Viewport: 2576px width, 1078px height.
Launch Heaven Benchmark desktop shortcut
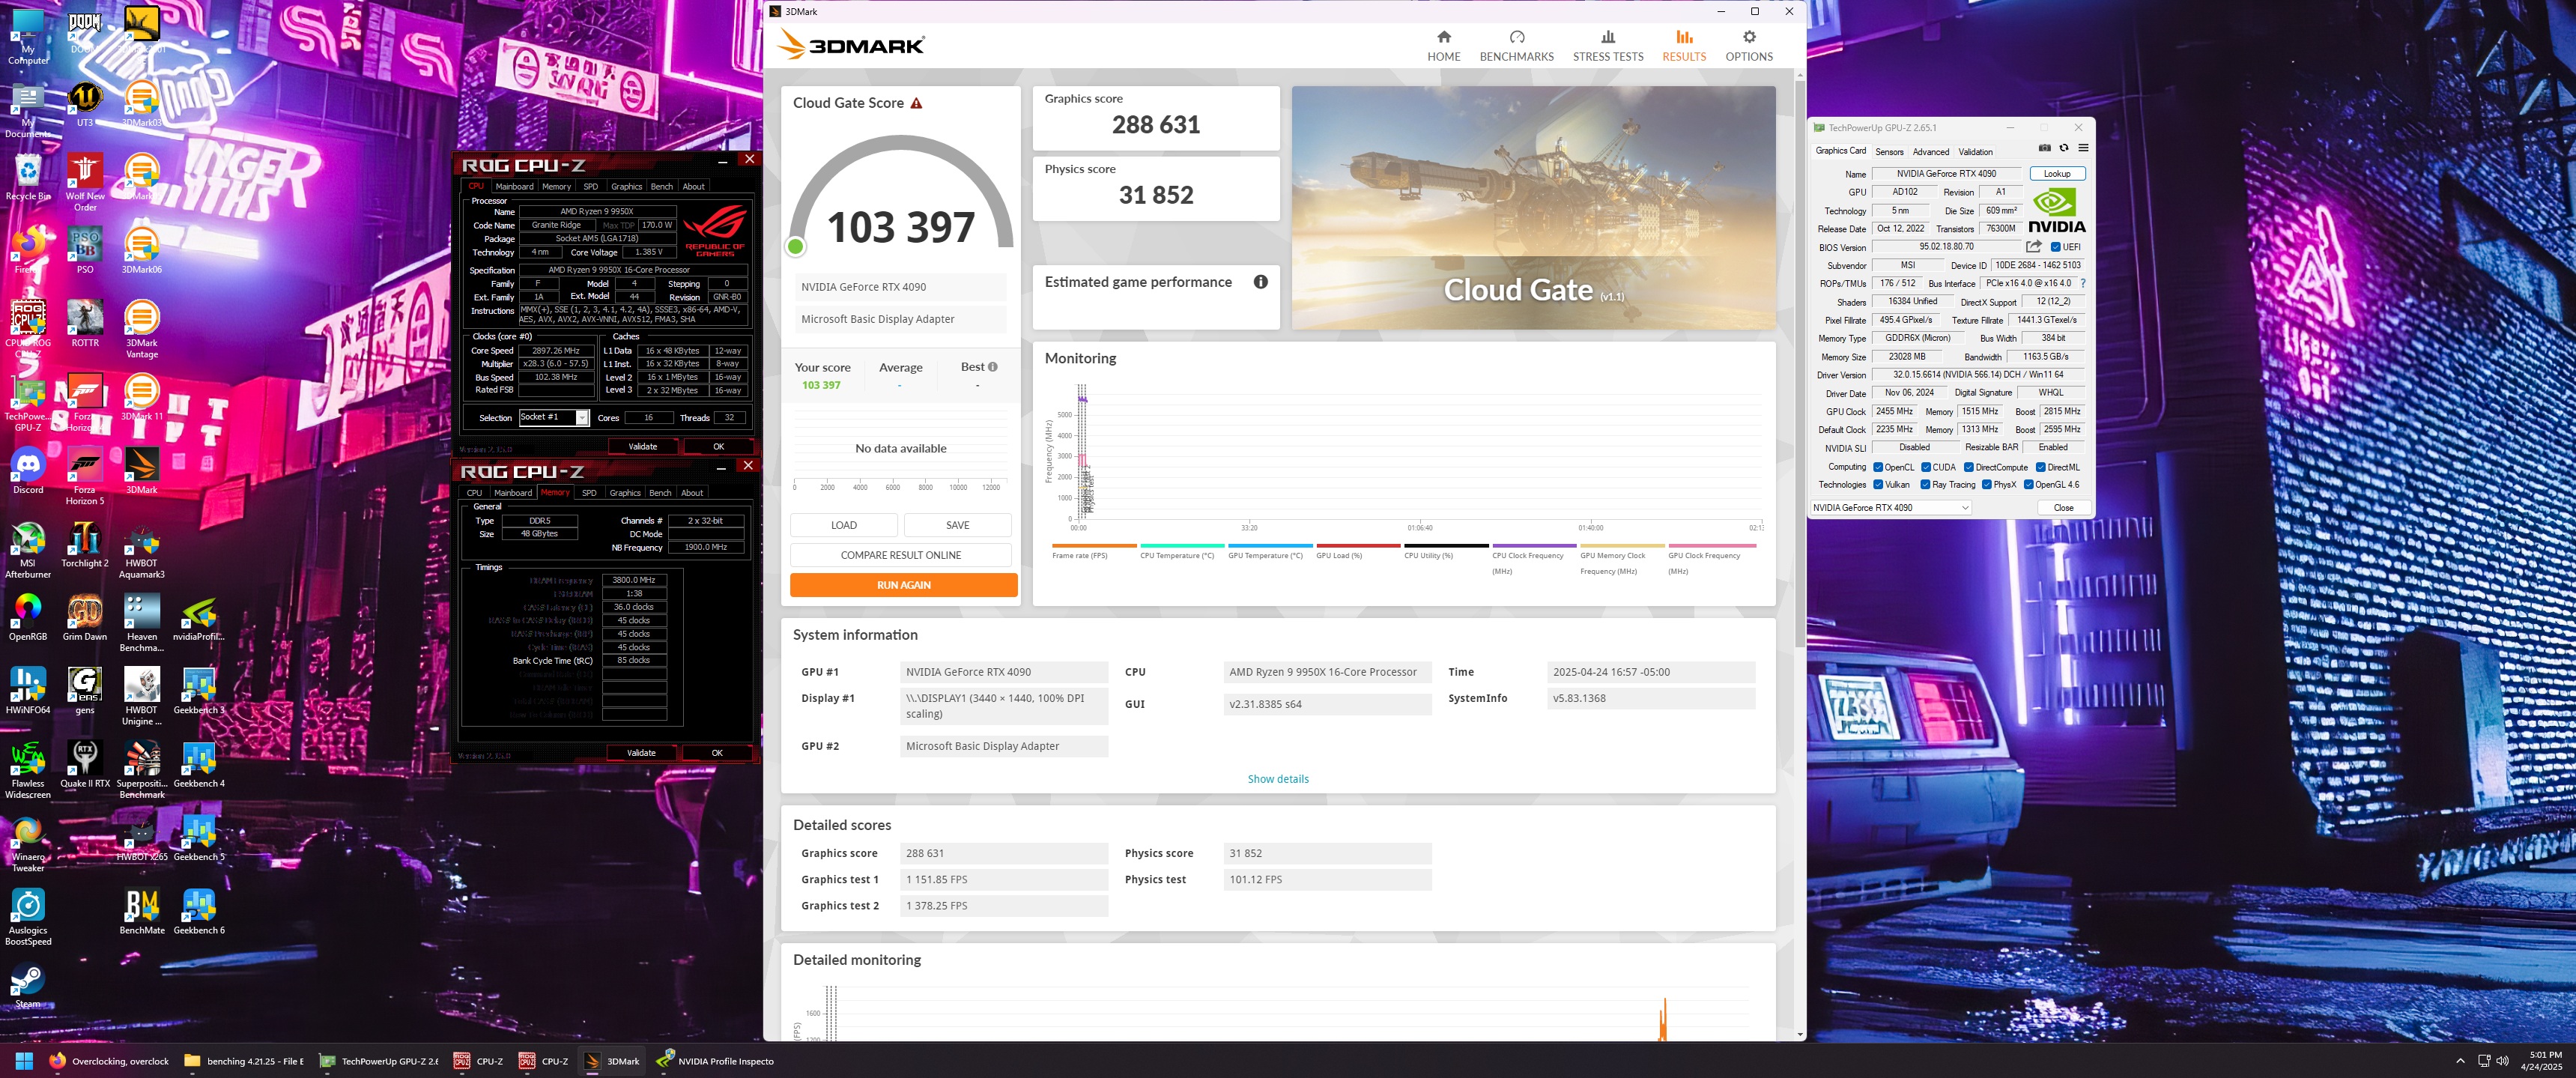142,623
